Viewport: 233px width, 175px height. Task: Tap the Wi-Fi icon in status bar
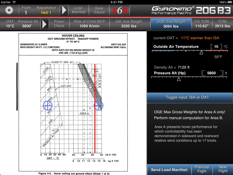point(14,2)
